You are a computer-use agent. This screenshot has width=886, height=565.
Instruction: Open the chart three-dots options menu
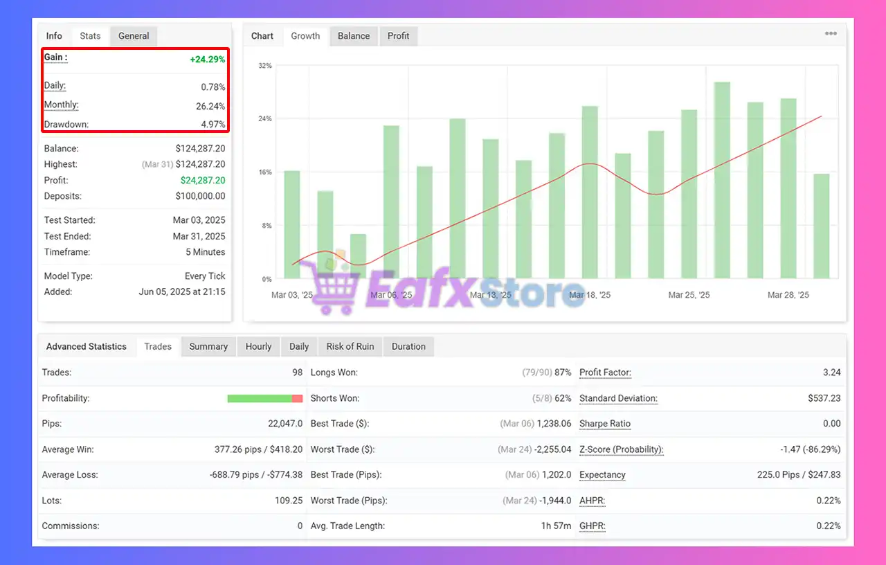point(831,34)
